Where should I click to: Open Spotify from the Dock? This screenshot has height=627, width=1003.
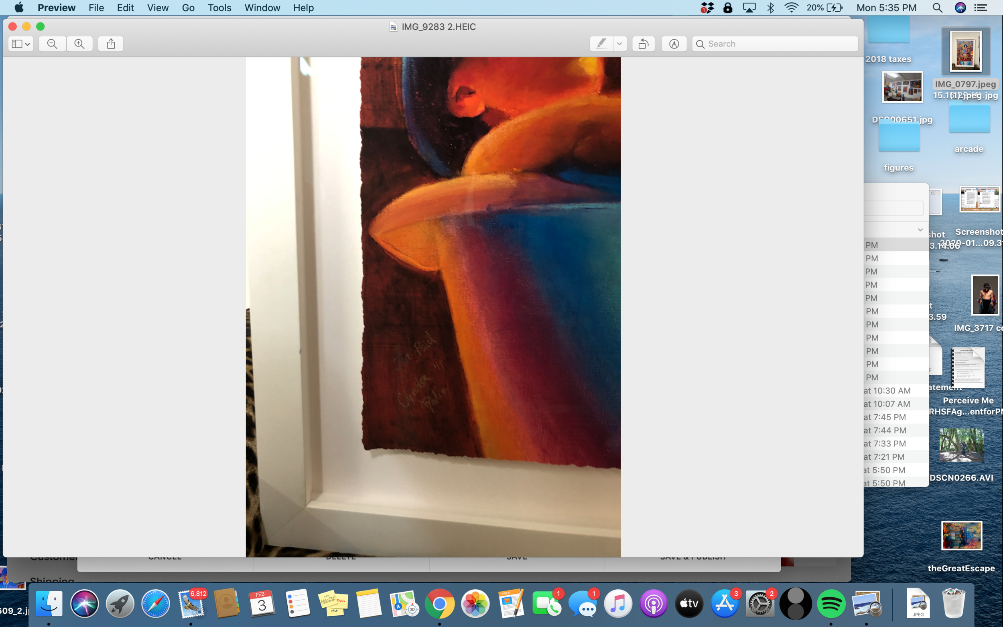[831, 603]
